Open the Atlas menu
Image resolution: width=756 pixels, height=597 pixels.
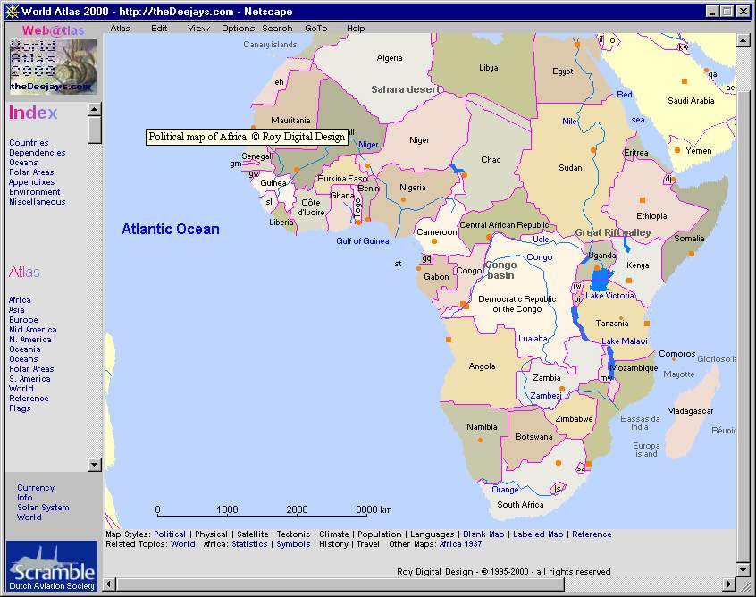120,28
